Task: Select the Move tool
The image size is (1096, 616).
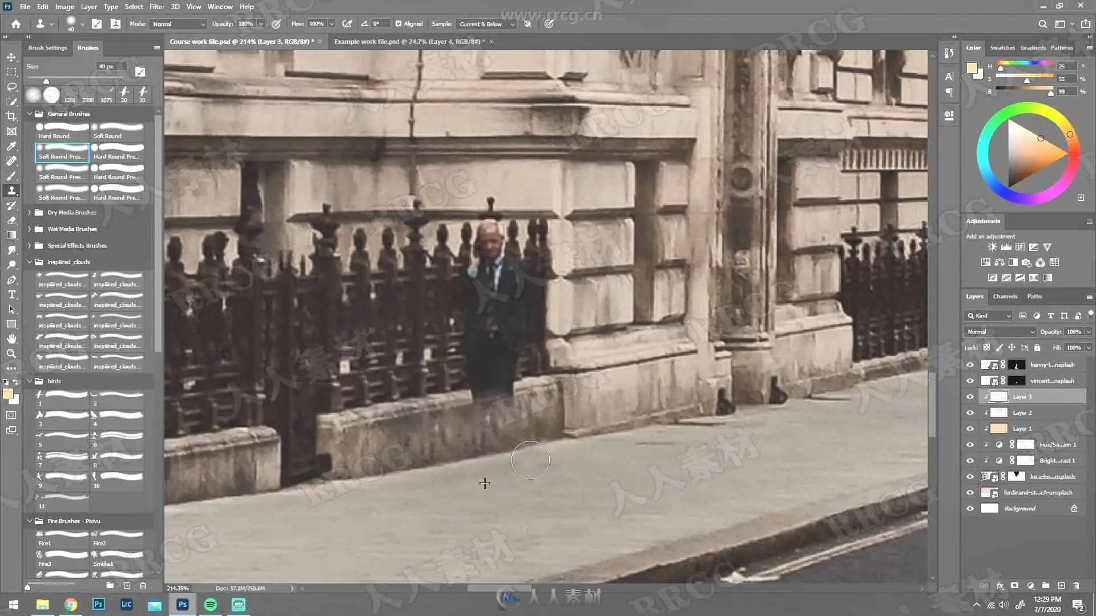Action: [11, 57]
